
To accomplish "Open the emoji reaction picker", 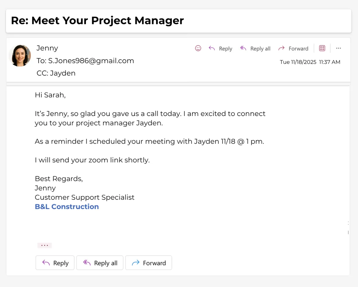I will [198, 48].
